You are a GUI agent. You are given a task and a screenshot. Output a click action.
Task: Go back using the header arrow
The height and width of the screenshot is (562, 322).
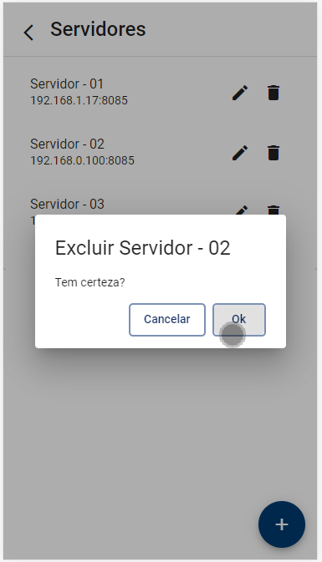(x=28, y=33)
